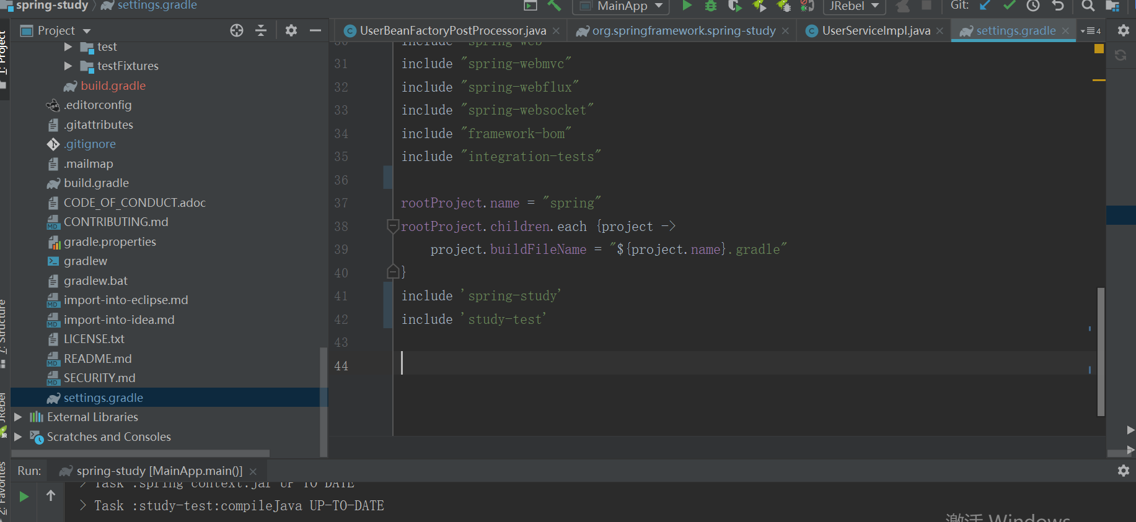Viewport: 1136px width, 522px height.
Task: Open Project panel settings gear
Action: [291, 30]
